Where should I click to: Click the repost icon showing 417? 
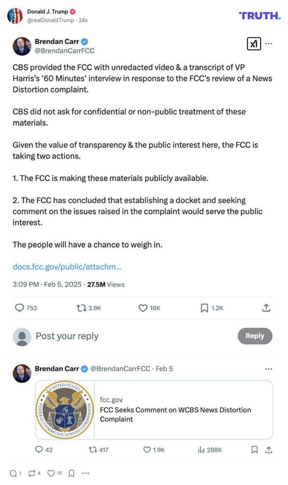pyautogui.click(x=93, y=449)
